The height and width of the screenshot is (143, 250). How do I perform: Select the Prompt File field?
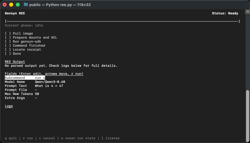click(36, 90)
